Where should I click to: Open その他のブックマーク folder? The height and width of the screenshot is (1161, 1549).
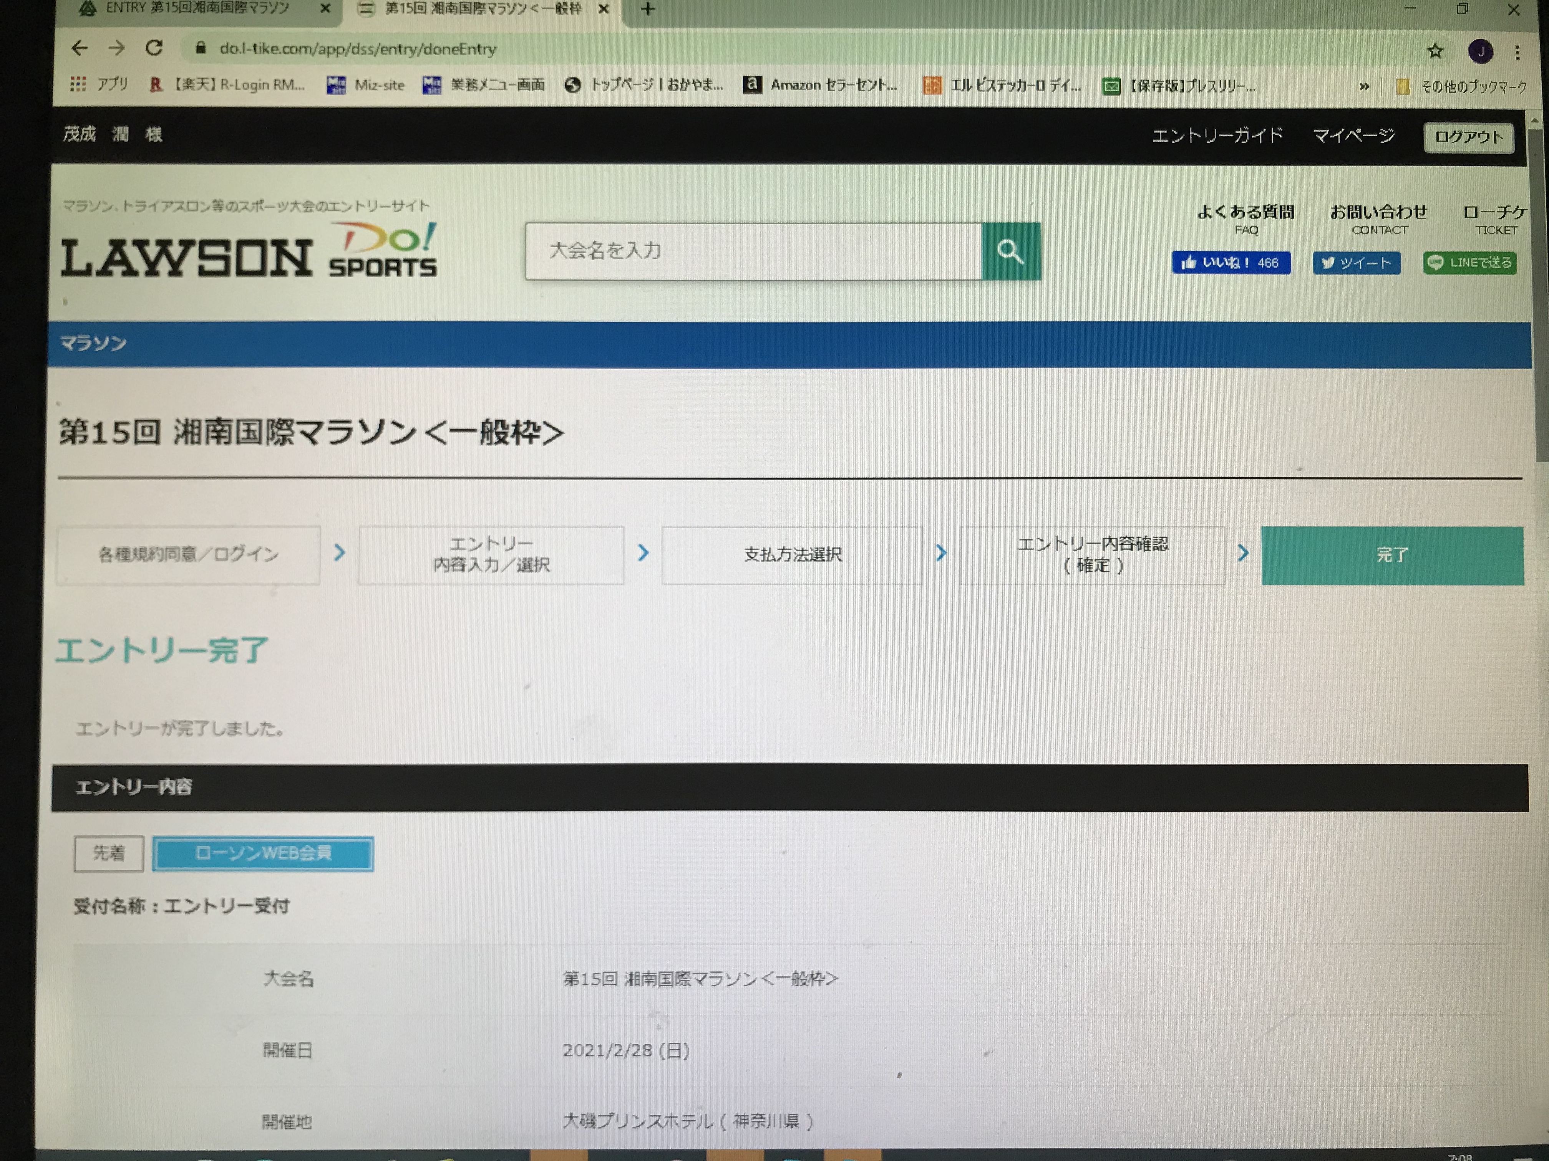click(1461, 87)
